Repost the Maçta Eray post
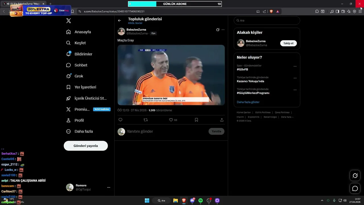364x205 pixels. (x=146, y=120)
